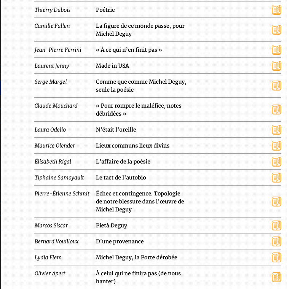Click author name Marcos Siscar
The image size is (287, 289).
pyautogui.click(x=51, y=225)
